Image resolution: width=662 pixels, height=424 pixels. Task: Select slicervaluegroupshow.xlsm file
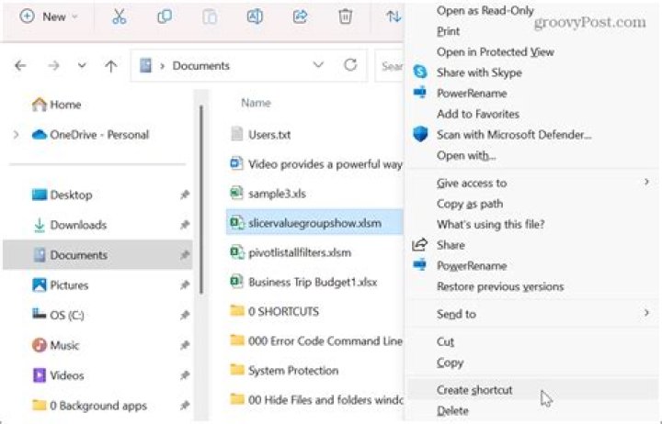(x=314, y=223)
